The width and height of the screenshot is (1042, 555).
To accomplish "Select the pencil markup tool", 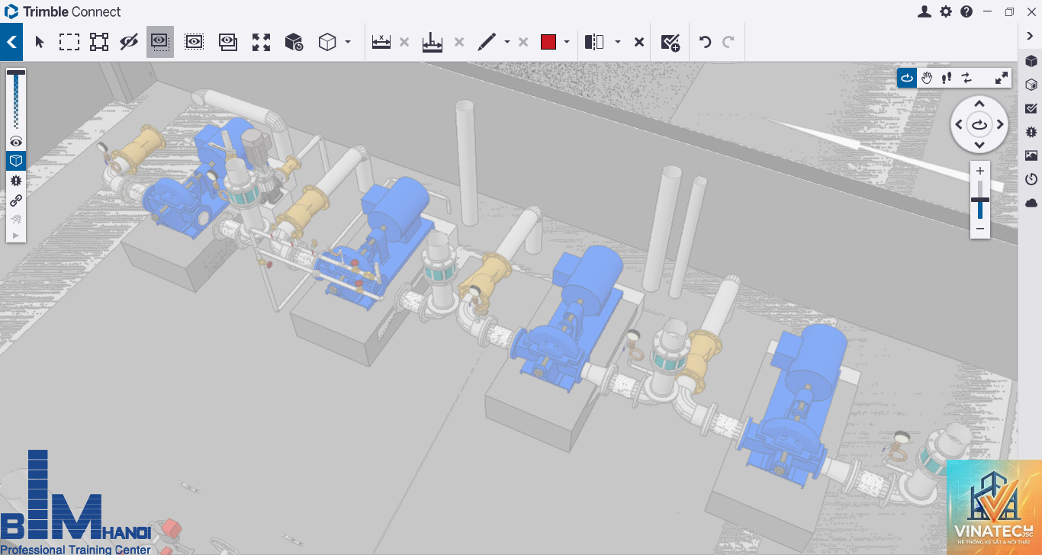I will (487, 43).
